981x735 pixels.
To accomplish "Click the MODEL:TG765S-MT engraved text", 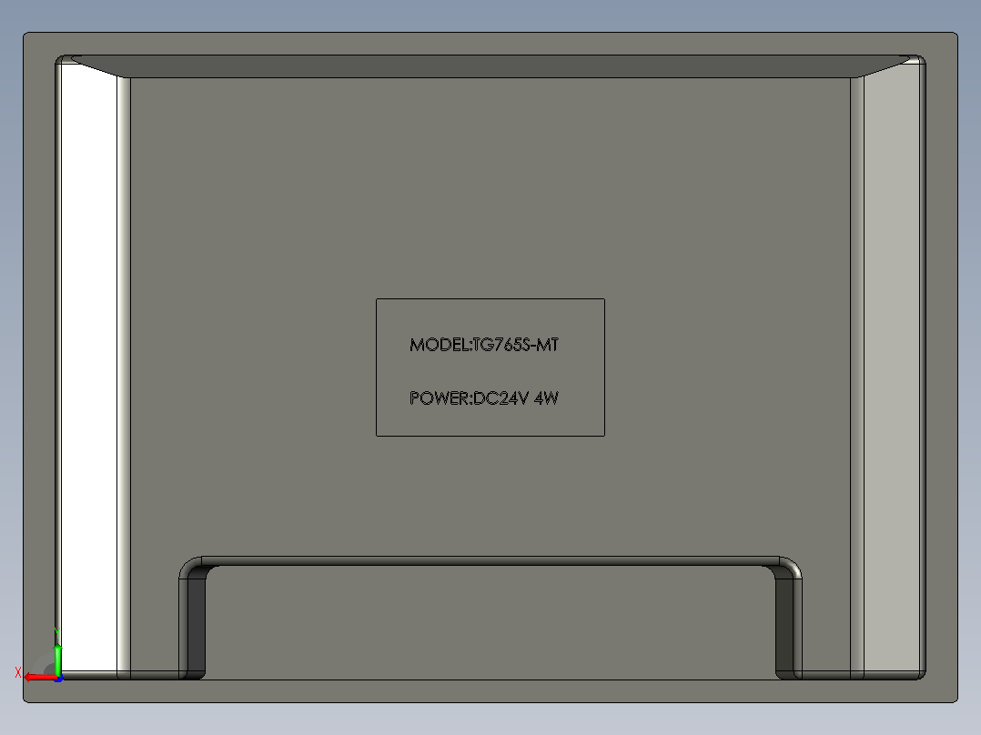I will 483,345.
